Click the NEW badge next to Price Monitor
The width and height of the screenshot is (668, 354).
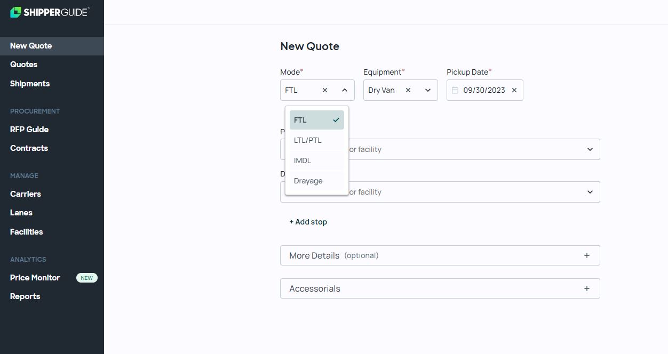(x=86, y=278)
